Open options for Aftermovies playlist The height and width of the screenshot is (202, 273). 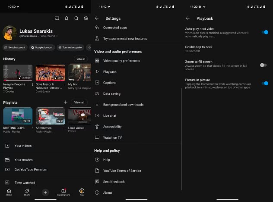(65, 128)
